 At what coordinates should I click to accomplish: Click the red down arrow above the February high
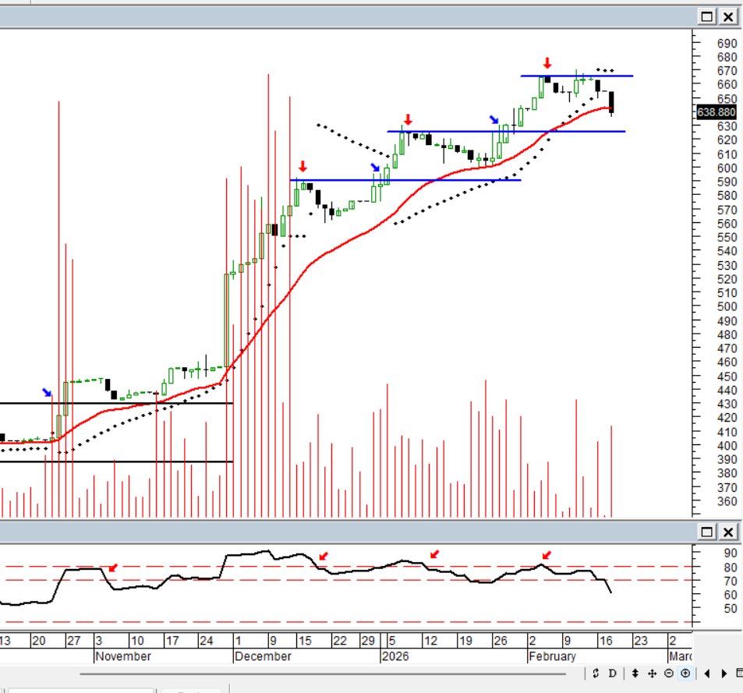click(x=547, y=63)
